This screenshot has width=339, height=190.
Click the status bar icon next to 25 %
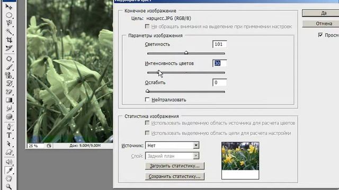[x=49, y=146]
